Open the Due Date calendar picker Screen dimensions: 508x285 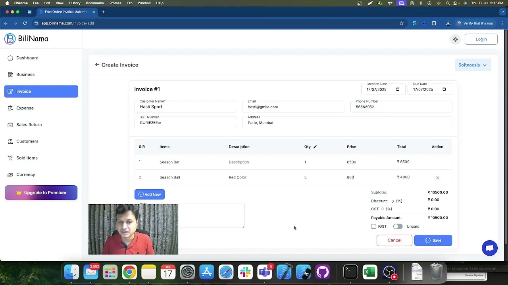tap(444, 89)
